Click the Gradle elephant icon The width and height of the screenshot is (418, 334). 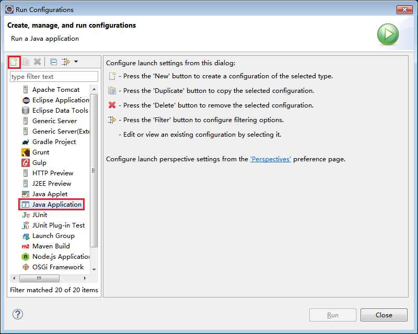26,142
